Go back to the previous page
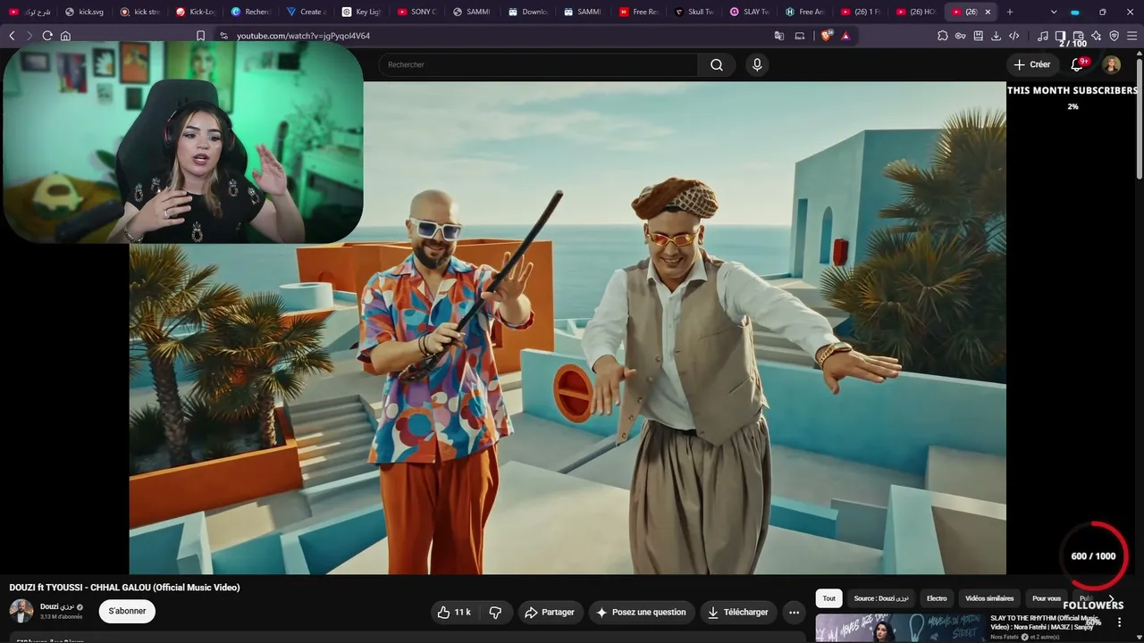The image size is (1144, 643). [x=12, y=36]
